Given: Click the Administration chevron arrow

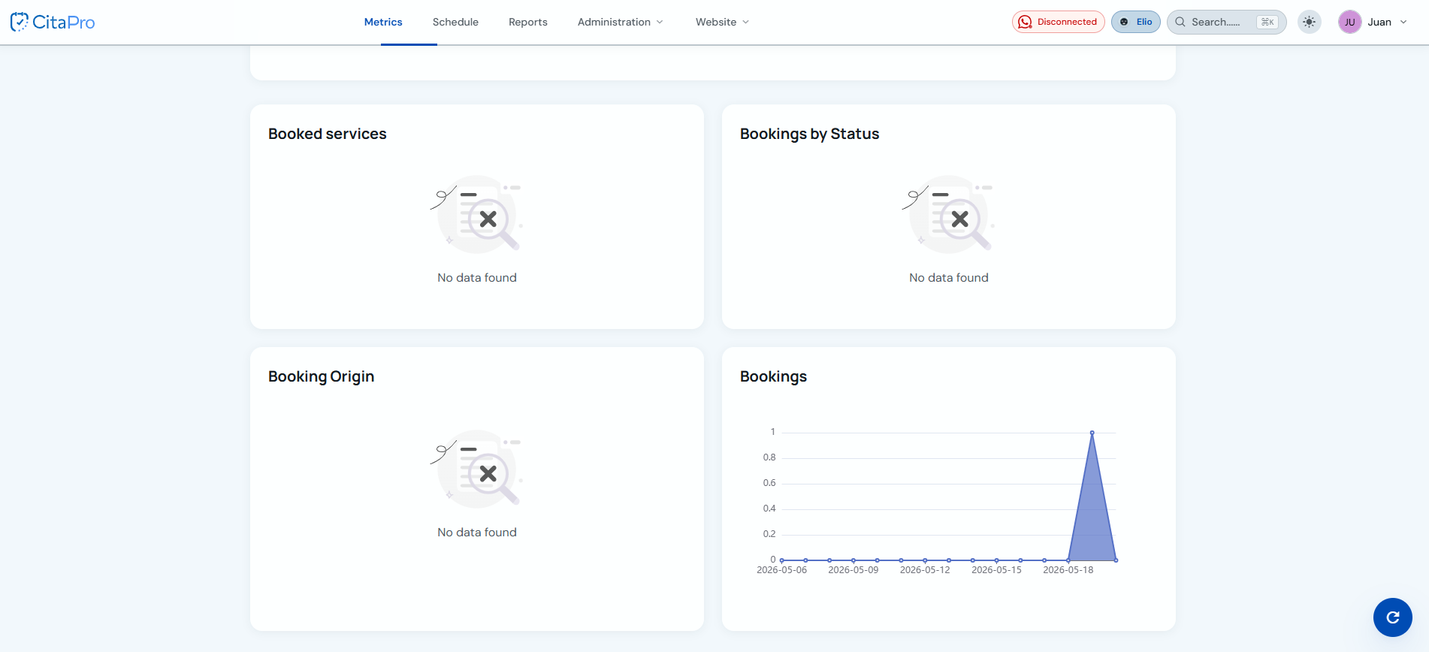Looking at the screenshot, I should pos(660,22).
